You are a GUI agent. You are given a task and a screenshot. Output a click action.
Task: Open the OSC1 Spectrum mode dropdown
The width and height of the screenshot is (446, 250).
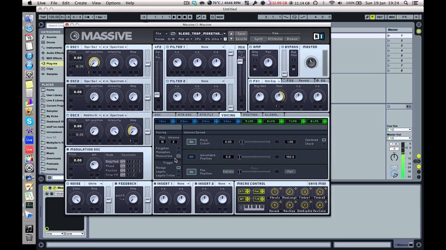coord(118,47)
